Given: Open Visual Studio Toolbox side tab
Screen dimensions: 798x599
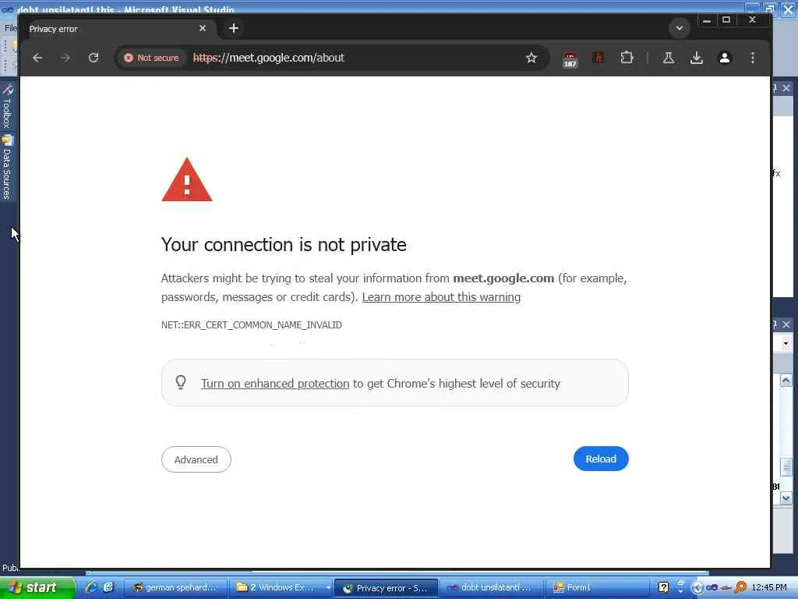Looking at the screenshot, I should point(7,106).
